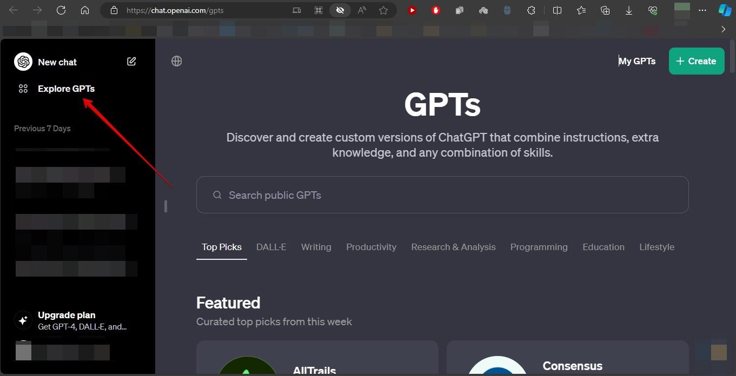Image resolution: width=736 pixels, height=376 pixels.
Task: Click the Upgrade plan sparkle icon
Action: pos(23,320)
